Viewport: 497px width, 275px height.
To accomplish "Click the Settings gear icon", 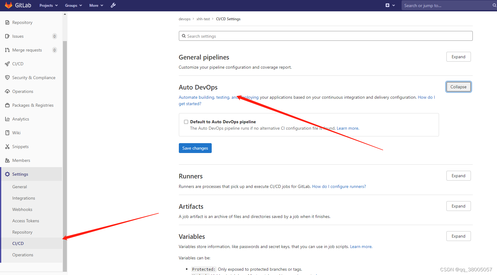I will point(7,174).
